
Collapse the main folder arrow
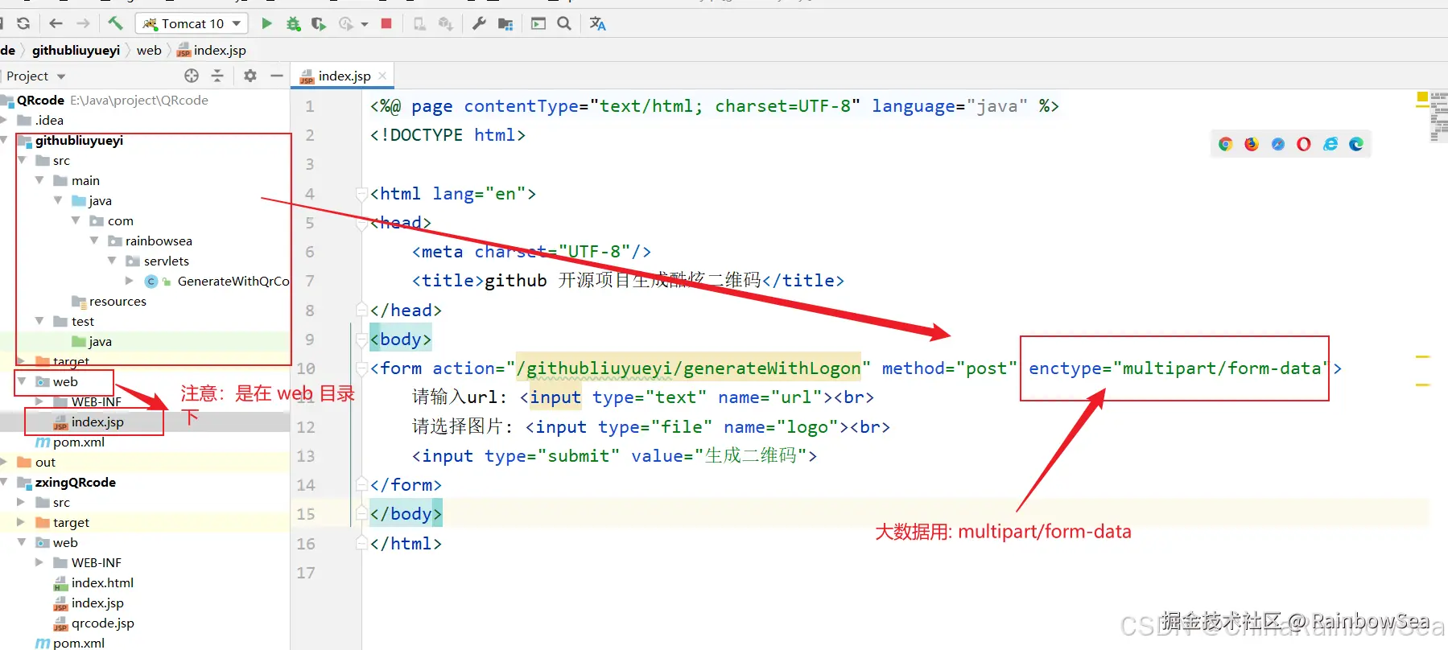coord(39,180)
